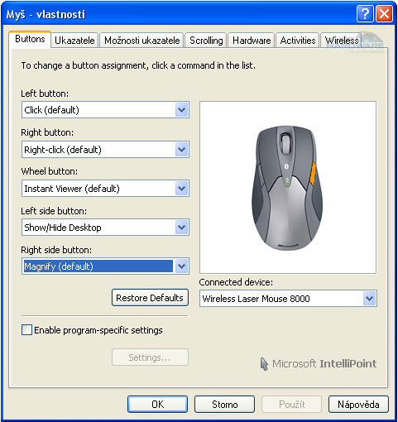Click the Nápověda button
This screenshot has width=398, height=422.
click(x=358, y=405)
